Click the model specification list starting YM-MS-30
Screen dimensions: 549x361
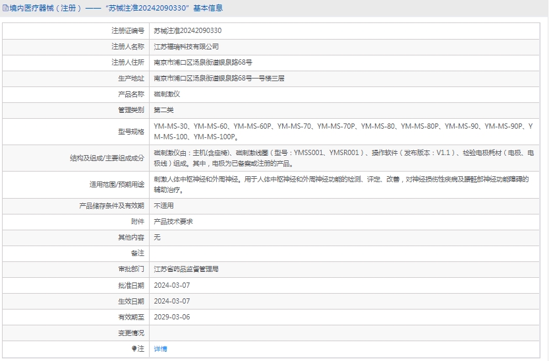click(343, 131)
